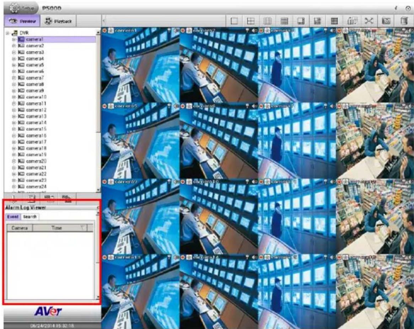Toggle audio speaker on camera10 tile

coord(254,182)
